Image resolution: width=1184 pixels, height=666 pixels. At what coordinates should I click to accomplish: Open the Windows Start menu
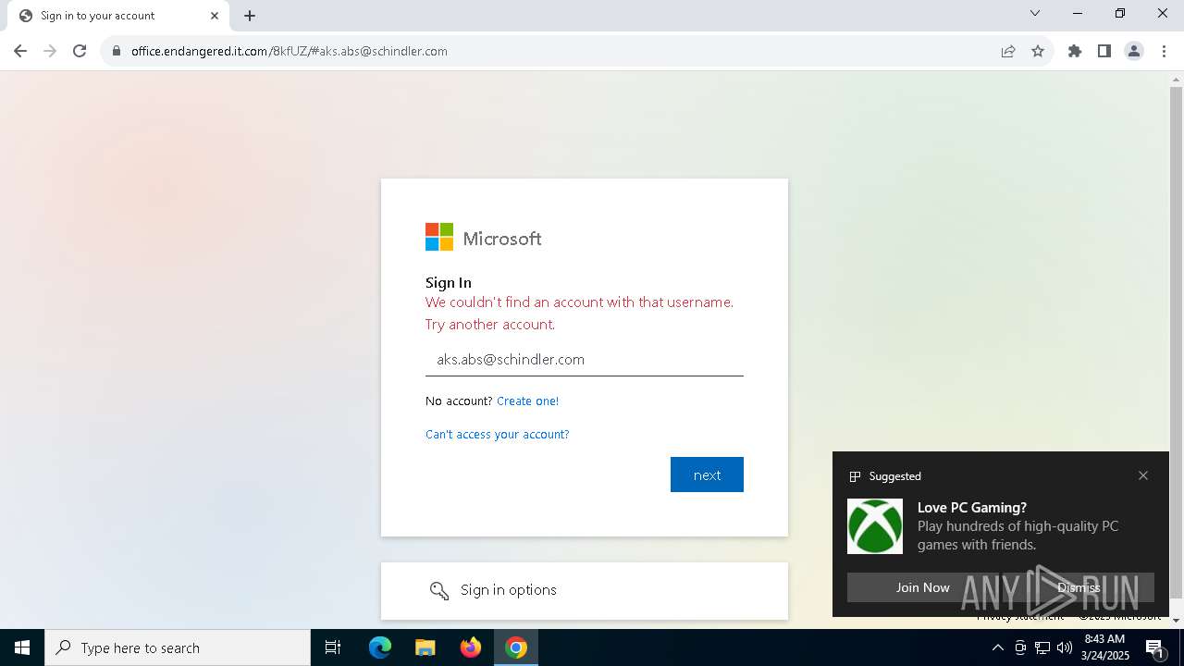click(x=22, y=647)
